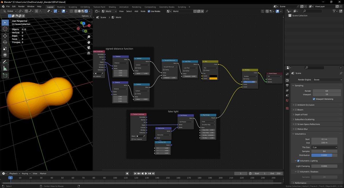The height and width of the screenshot is (188, 344).
Task: Open the Texture properties tab
Action: (287, 109)
